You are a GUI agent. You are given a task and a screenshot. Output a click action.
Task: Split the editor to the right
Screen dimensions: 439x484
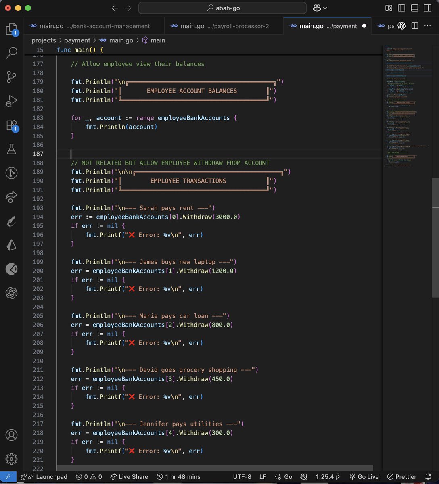tap(414, 26)
